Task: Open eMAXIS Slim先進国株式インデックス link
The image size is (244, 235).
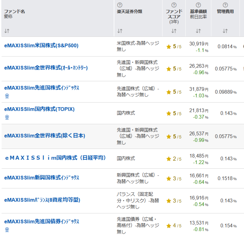Action: (42, 88)
